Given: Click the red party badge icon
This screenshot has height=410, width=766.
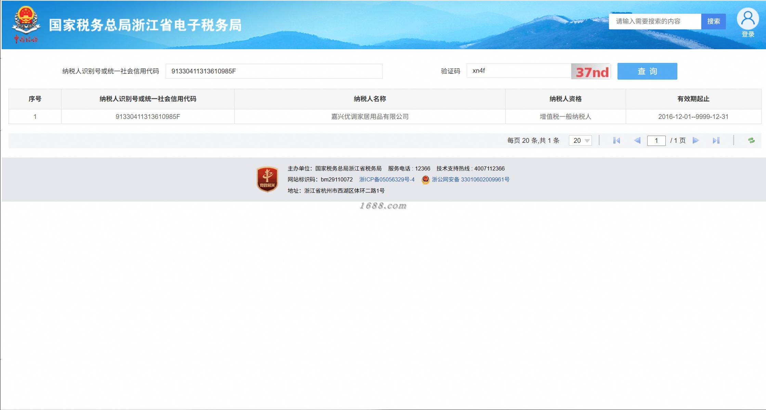Looking at the screenshot, I should click(x=267, y=179).
